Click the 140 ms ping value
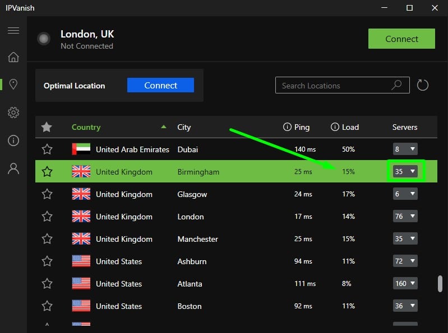This screenshot has width=448, height=333. click(x=305, y=149)
